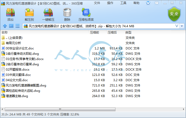Click the status bar 压缩率 32.8% text
The width and height of the screenshot is (186, 118).
(69, 114)
